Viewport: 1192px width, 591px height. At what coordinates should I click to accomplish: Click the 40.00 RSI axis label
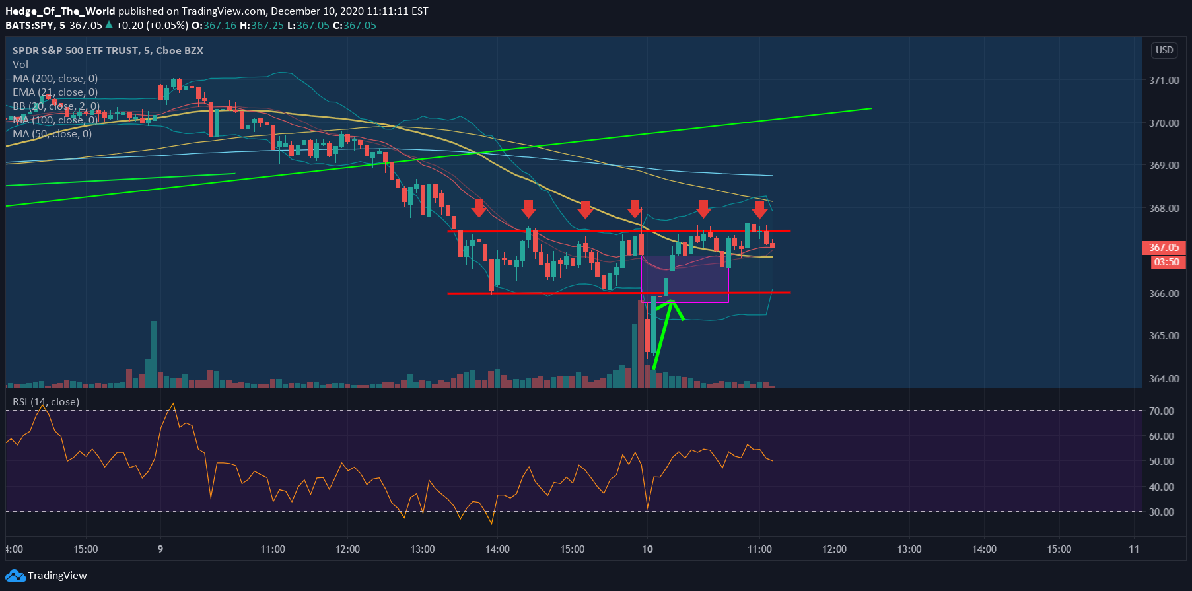1162,487
